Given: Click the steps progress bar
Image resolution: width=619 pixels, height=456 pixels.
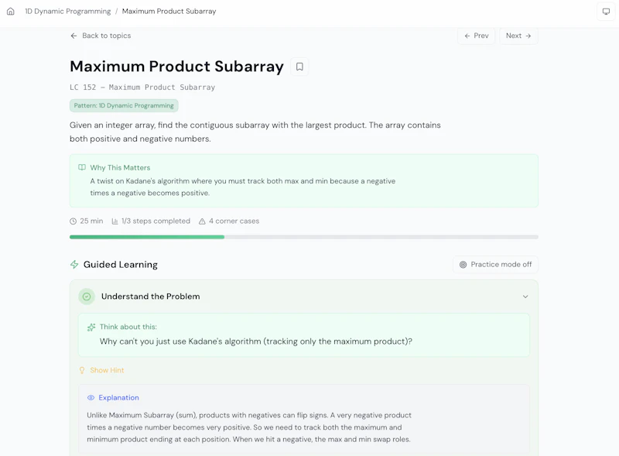Looking at the screenshot, I should (x=304, y=237).
